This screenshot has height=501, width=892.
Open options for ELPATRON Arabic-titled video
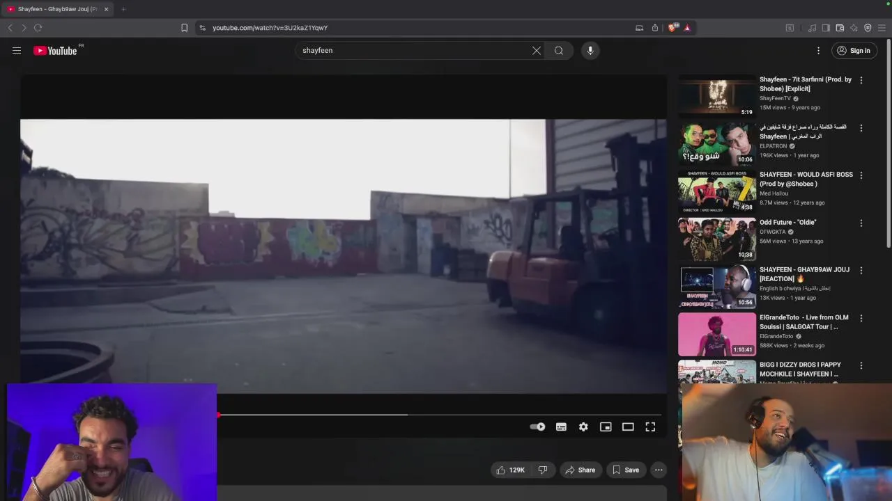pos(861,128)
